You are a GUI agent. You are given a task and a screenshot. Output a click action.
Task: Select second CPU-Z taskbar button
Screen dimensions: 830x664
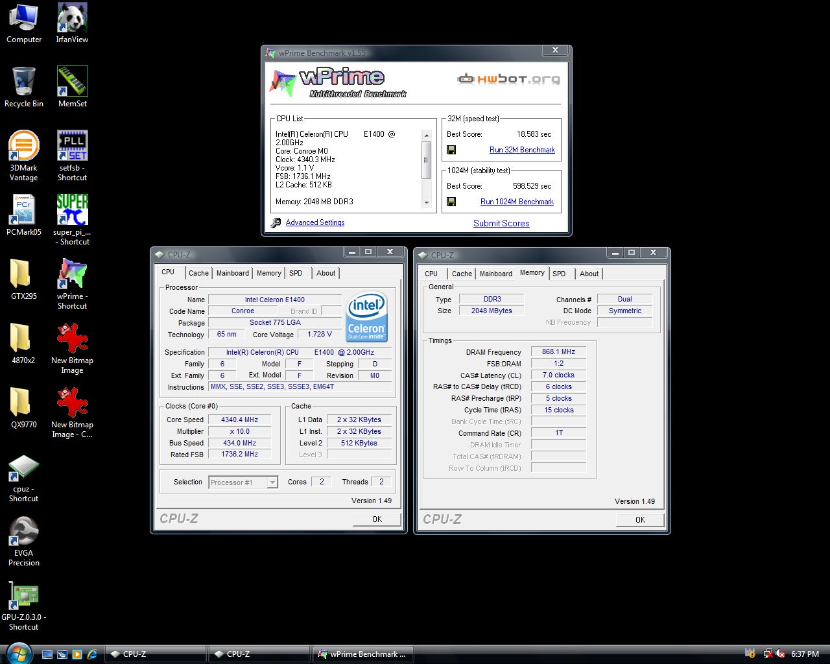[x=259, y=654]
